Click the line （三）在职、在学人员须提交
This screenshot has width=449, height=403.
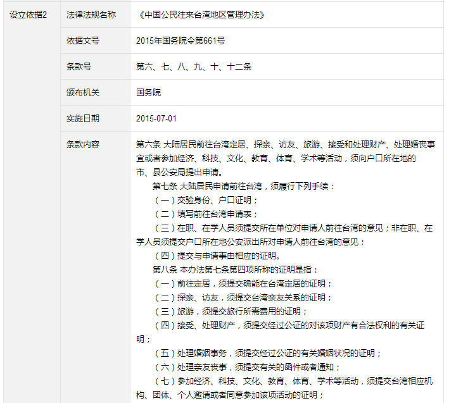pos(293,228)
